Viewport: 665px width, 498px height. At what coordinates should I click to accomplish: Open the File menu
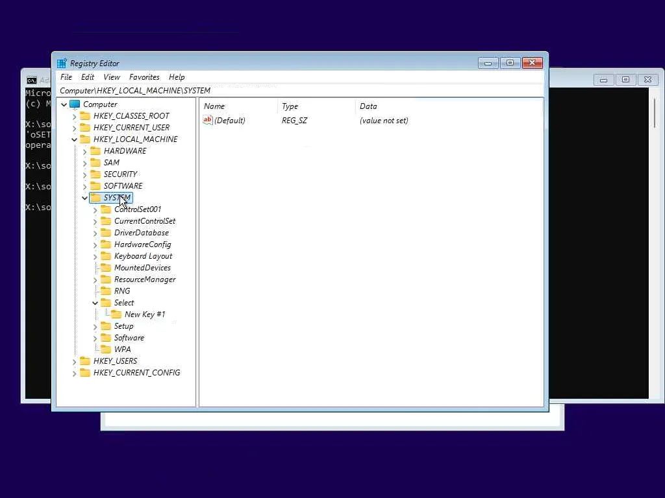tap(66, 77)
